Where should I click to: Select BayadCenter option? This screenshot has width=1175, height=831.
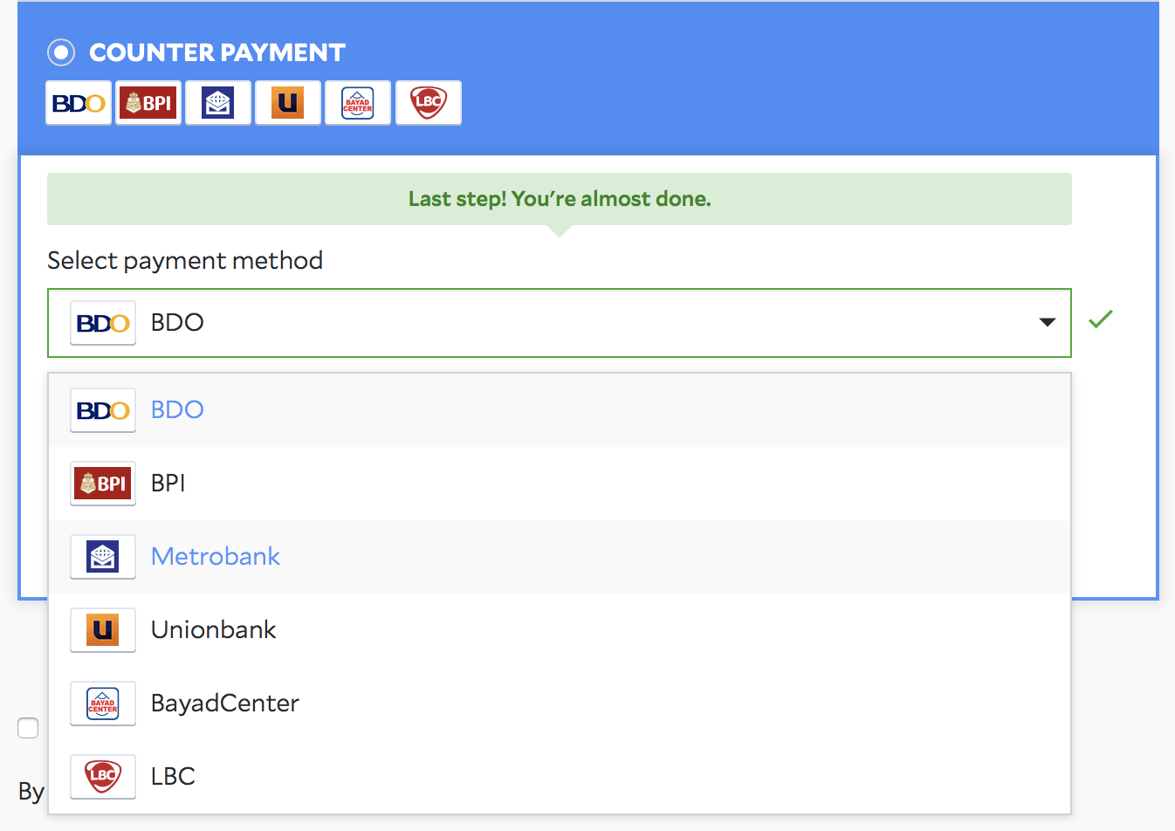click(x=225, y=703)
